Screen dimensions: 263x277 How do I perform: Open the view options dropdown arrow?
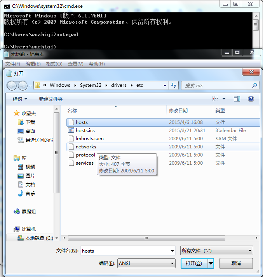click(224, 99)
